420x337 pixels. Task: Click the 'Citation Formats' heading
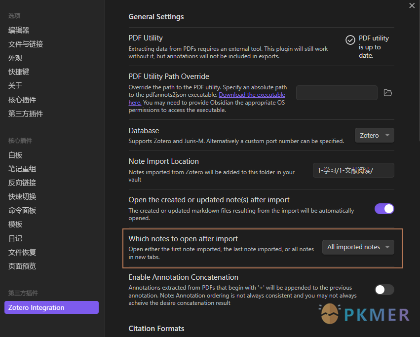[156, 329]
